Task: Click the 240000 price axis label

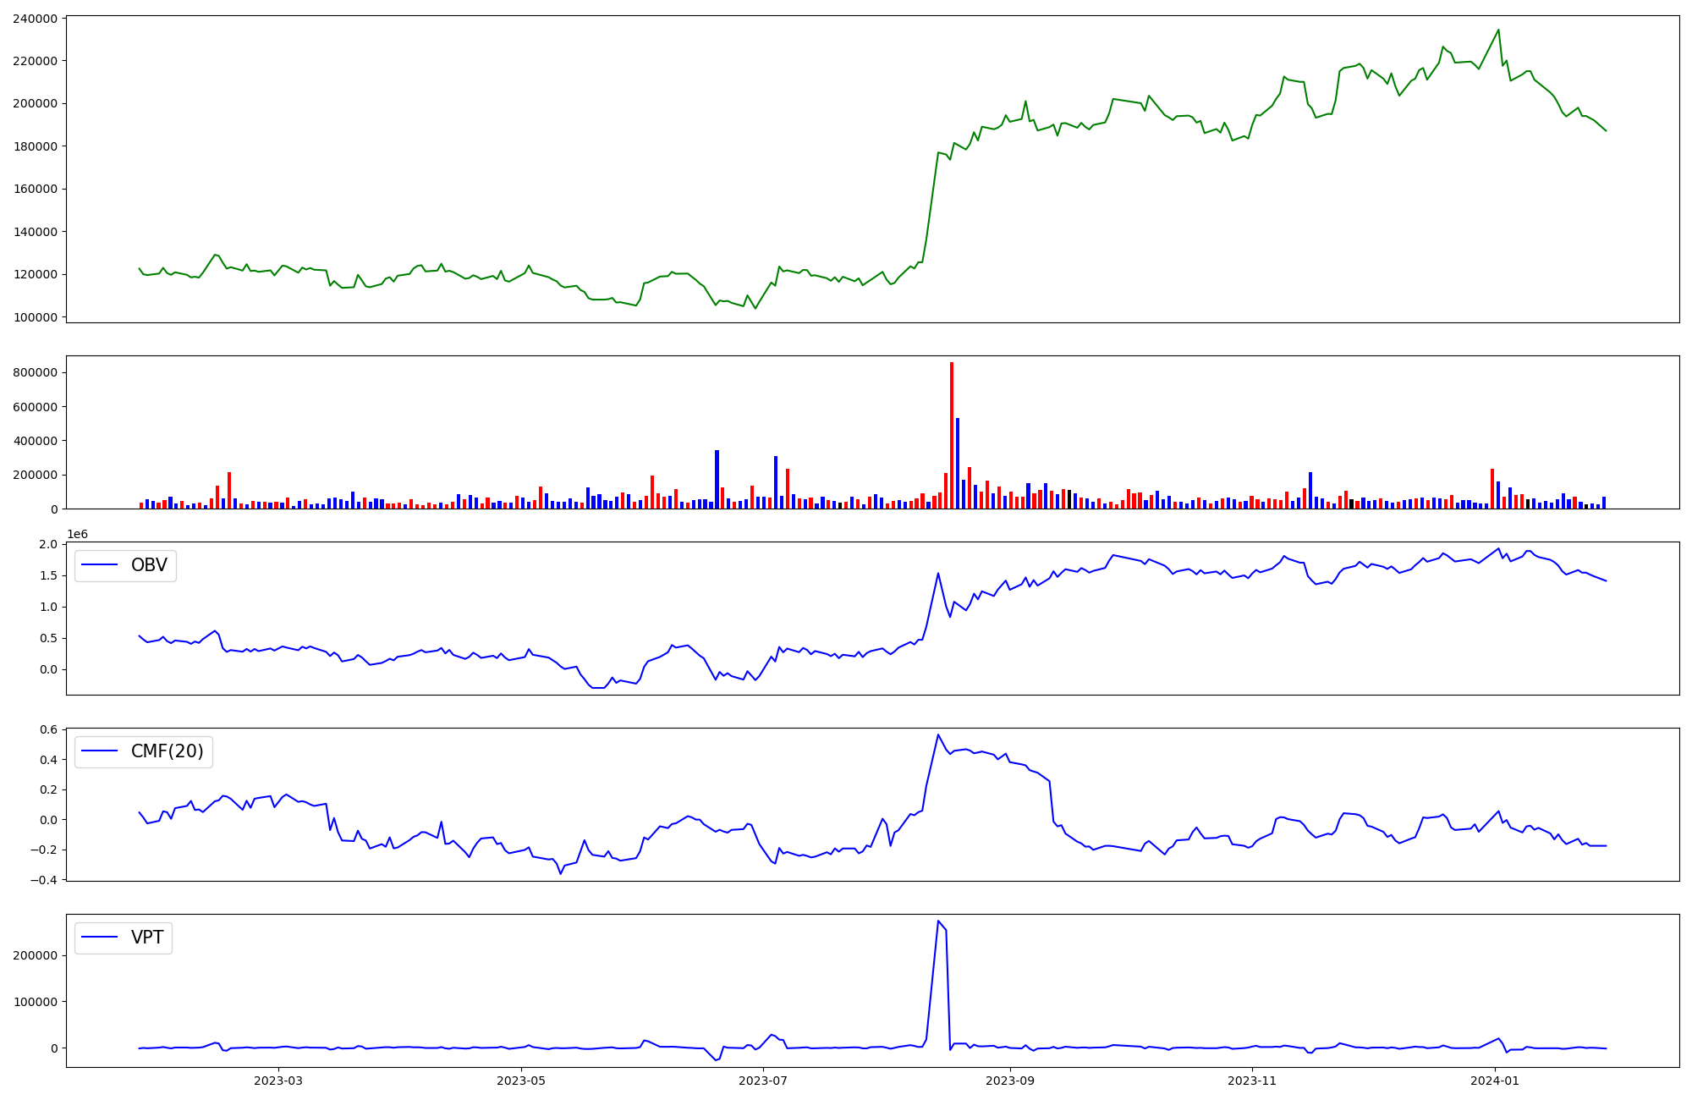Action: pos(36,19)
